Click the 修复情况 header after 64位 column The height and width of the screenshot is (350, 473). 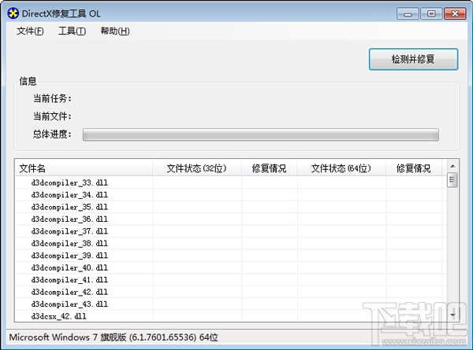point(414,168)
